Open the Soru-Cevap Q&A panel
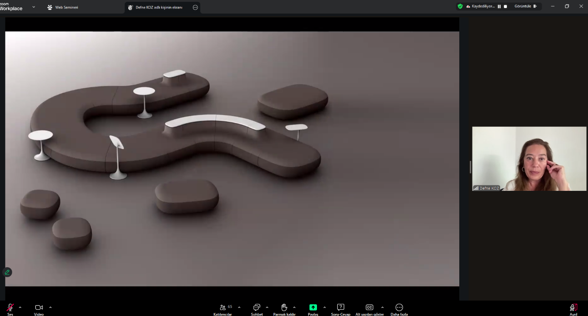 [340, 308]
